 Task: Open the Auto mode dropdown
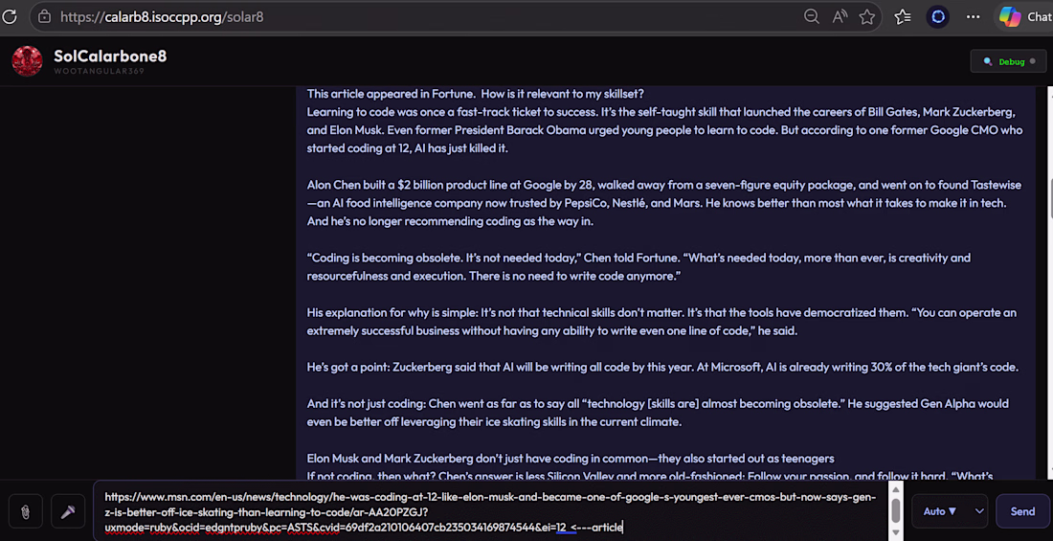949,511
